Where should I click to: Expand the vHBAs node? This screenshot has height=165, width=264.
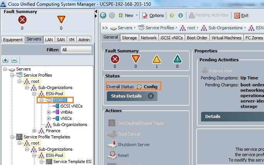pos(49,112)
